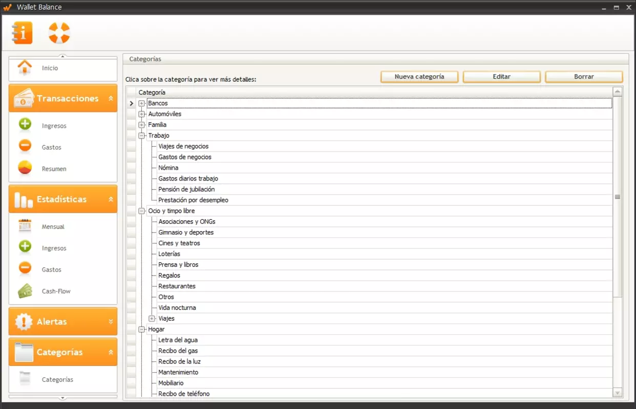Click the Categorías folder icon in sidebar list
Viewport: 636px width, 409px height.
(x=25, y=378)
